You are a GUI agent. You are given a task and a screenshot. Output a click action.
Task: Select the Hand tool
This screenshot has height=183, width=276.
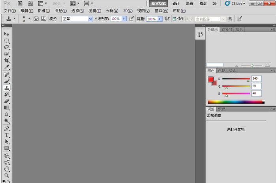coord(6,169)
